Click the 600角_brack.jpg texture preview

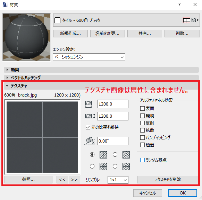tap(42, 137)
